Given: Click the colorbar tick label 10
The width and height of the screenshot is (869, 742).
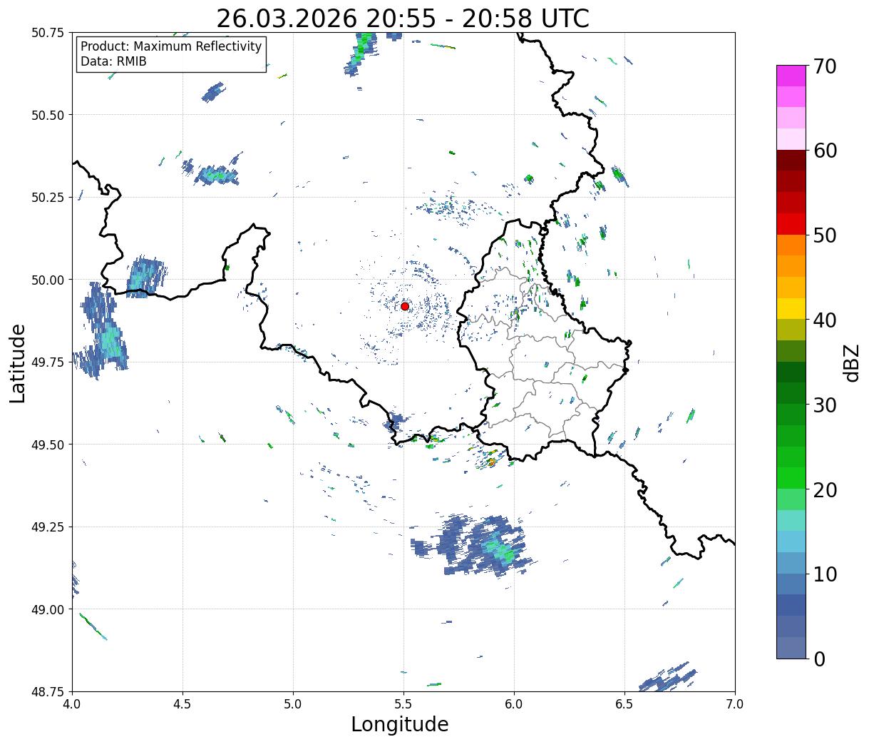Looking at the screenshot, I should [x=824, y=574].
